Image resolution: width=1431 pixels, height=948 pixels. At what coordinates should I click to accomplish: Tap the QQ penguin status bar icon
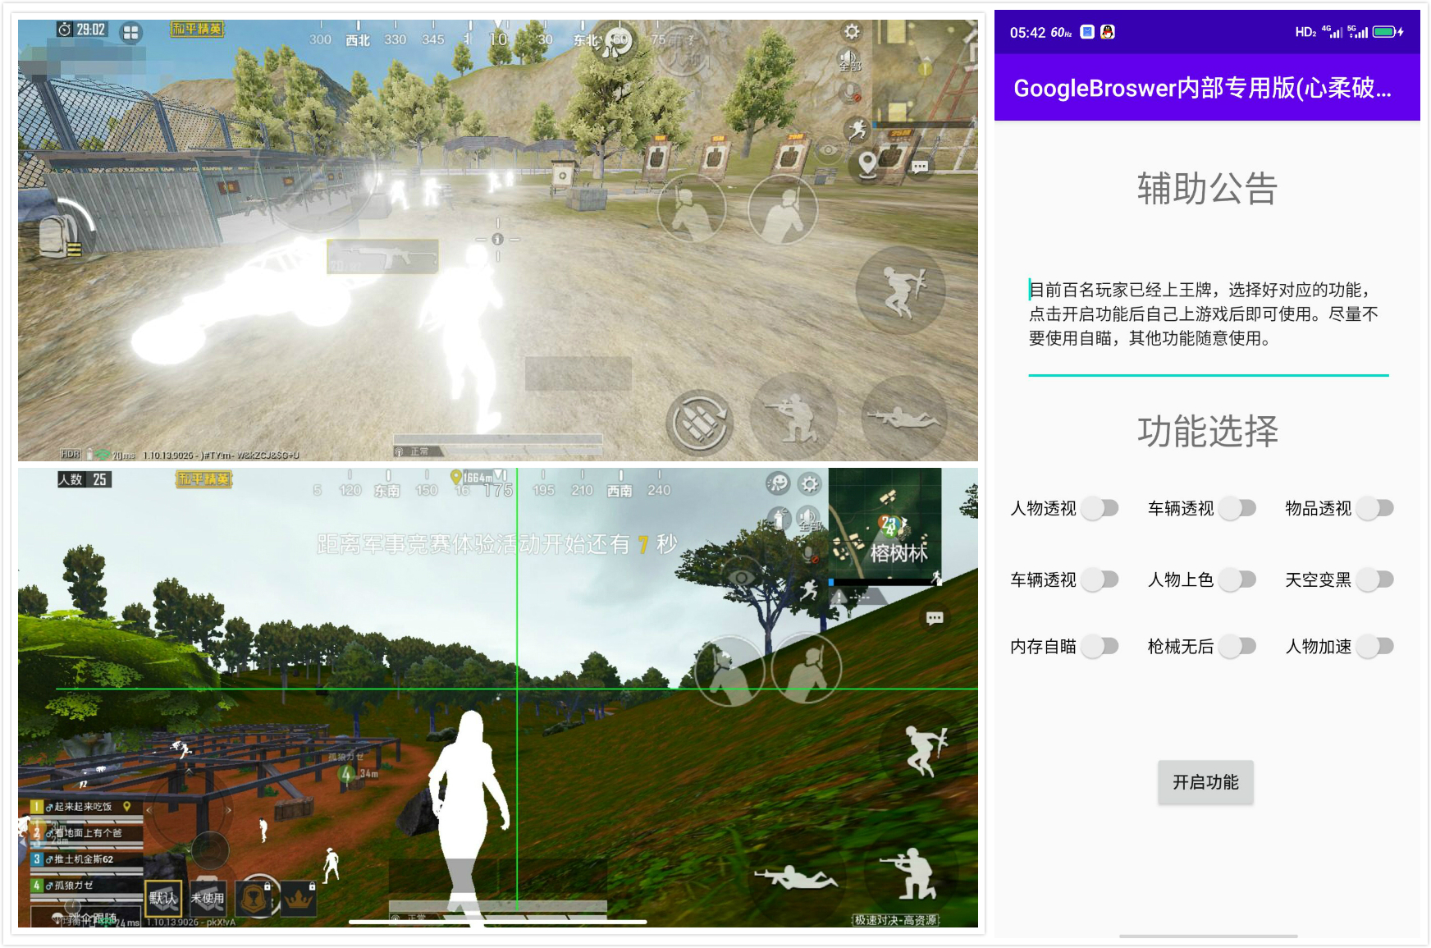(1108, 32)
